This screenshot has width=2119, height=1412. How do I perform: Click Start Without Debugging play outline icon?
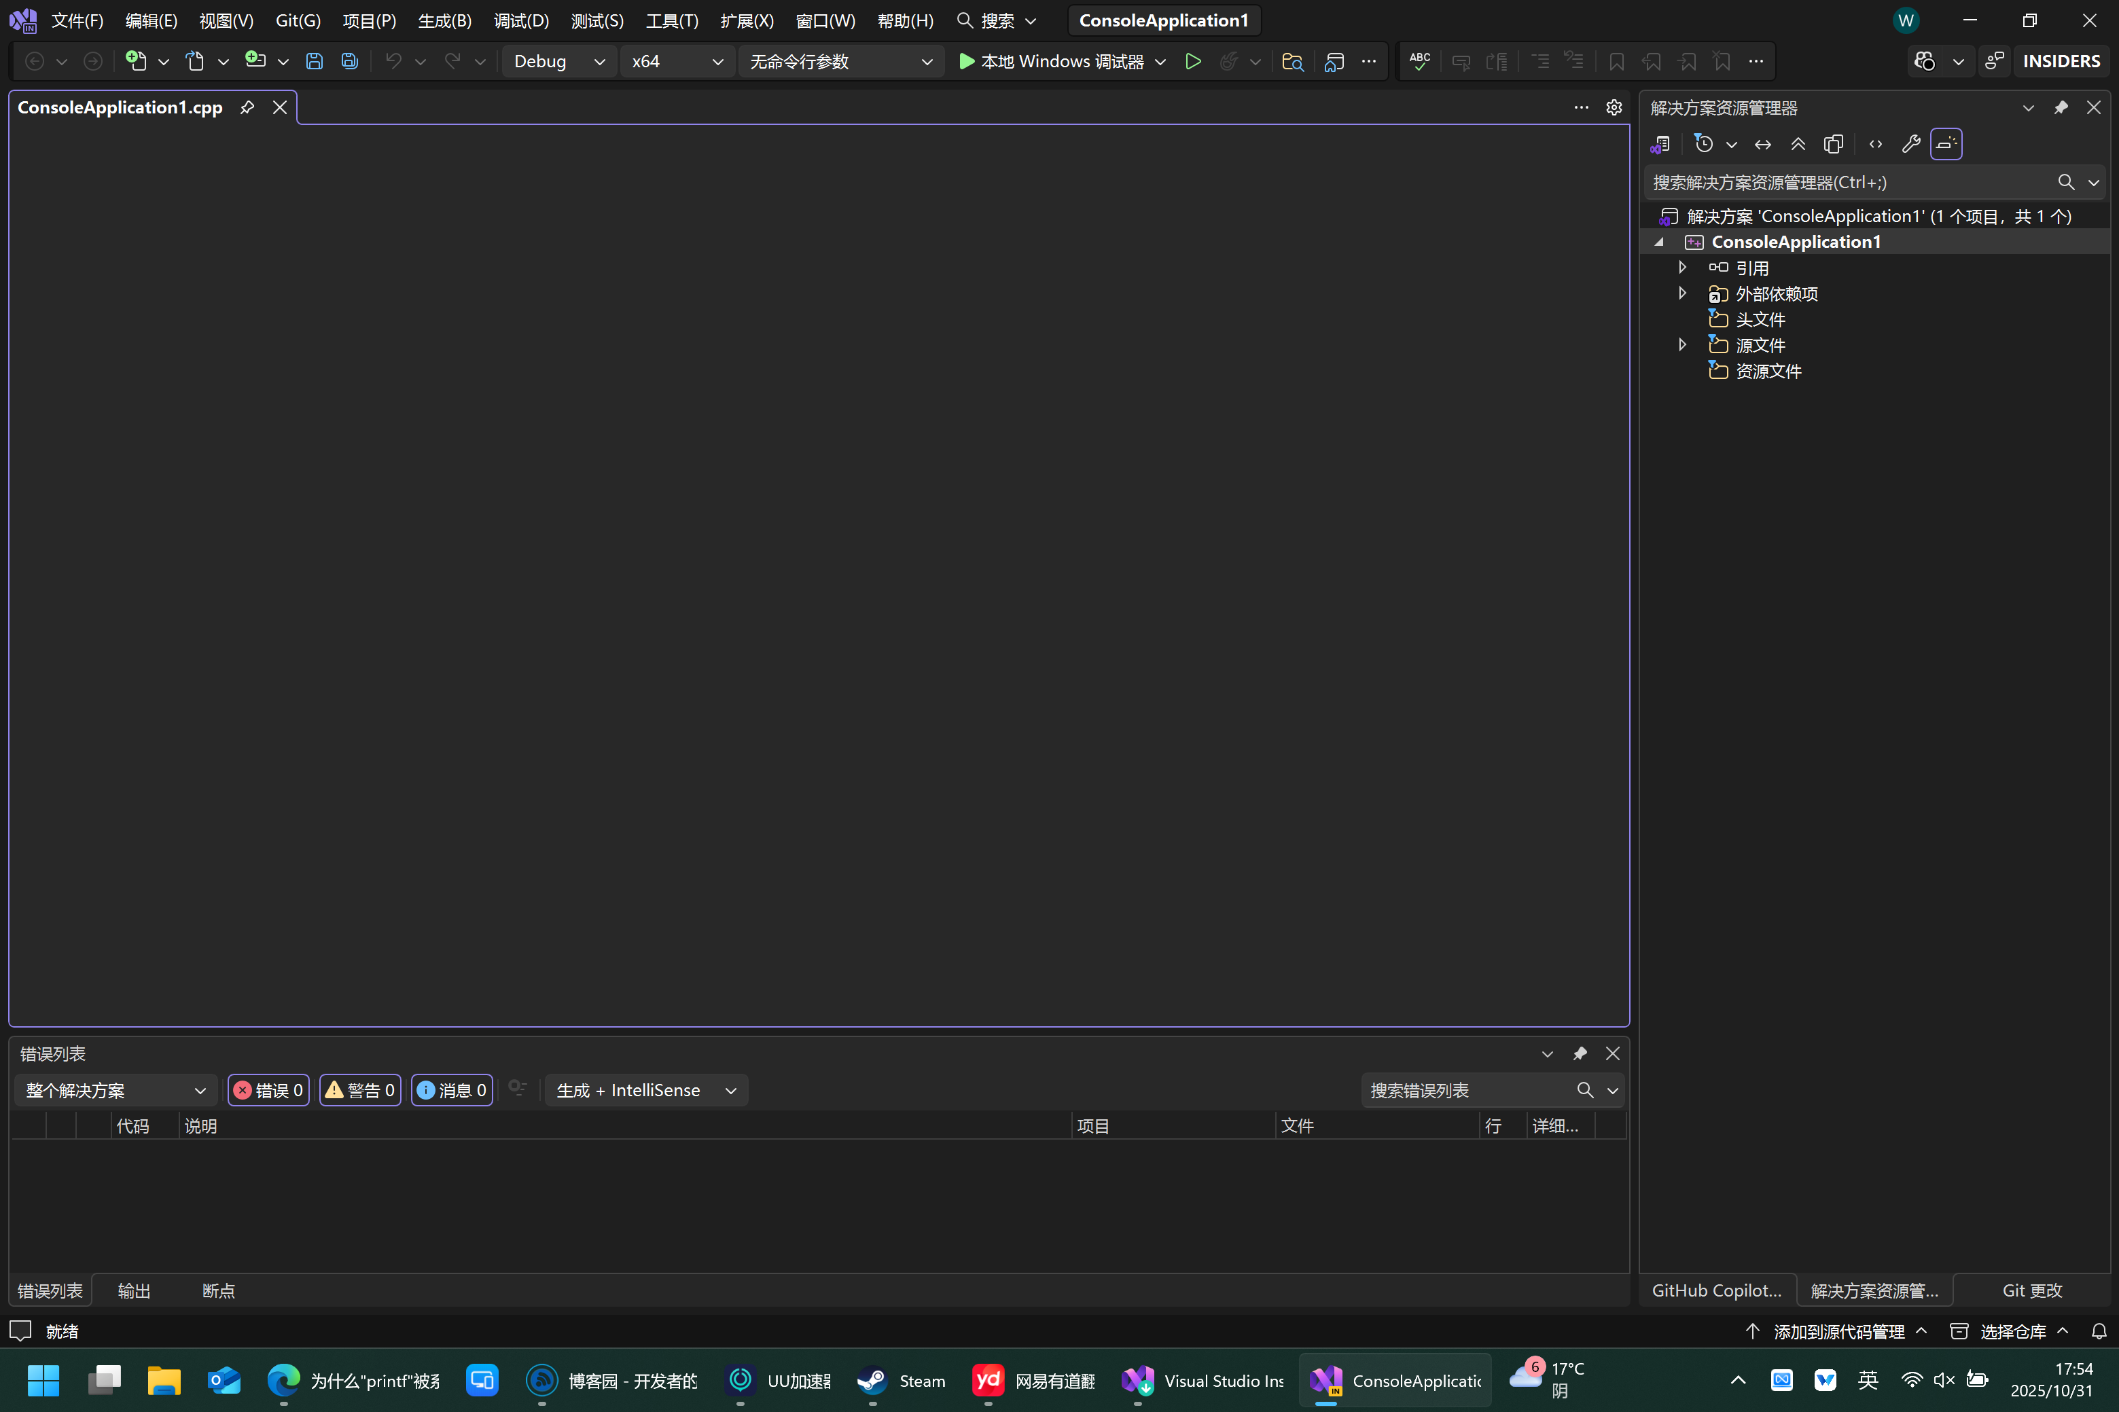click(1193, 61)
